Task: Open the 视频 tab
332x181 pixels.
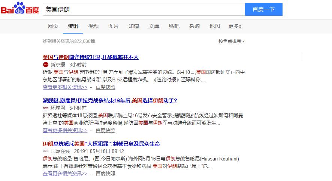Action: pyautogui.click(x=93, y=26)
